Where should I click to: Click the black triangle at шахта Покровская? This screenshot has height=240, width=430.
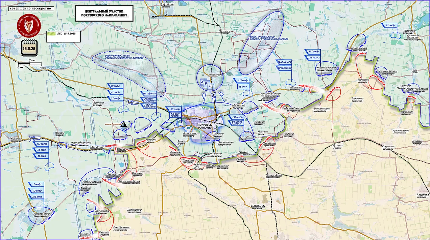pos(124,124)
